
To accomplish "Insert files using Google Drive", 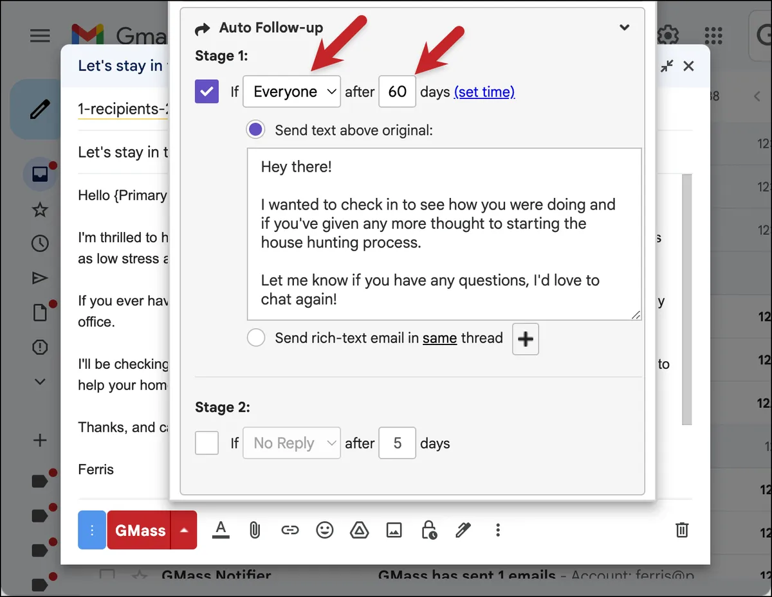I will click(x=359, y=530).
